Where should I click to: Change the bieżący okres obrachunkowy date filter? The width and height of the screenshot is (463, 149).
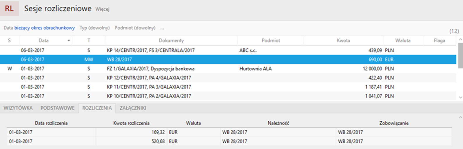pyautogui.click(x=44, y=28)
